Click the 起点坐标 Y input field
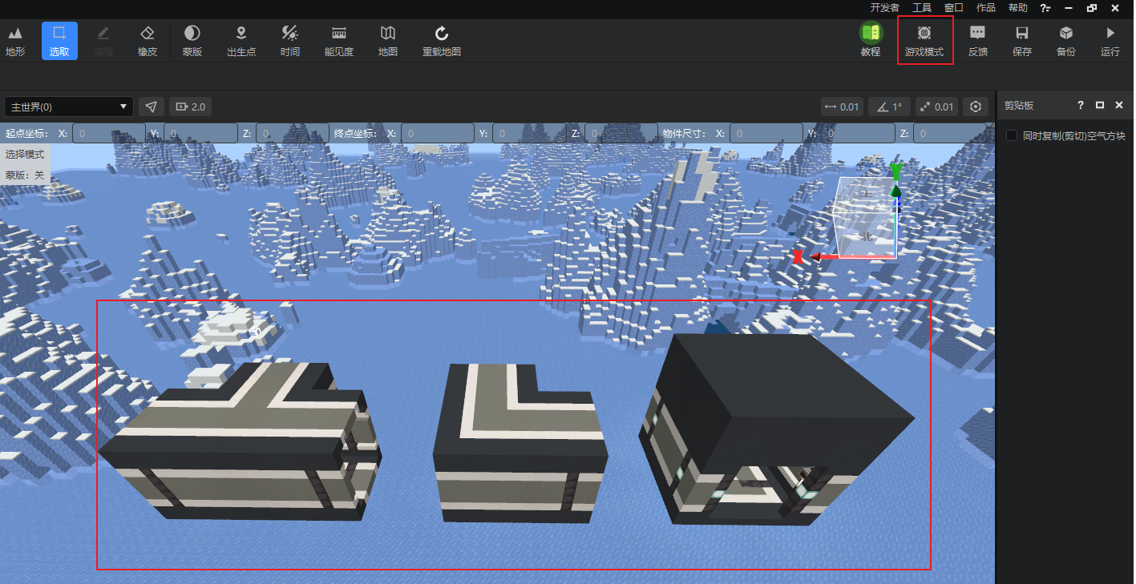This screenshot has height=584, width=1136. (200, 133)
